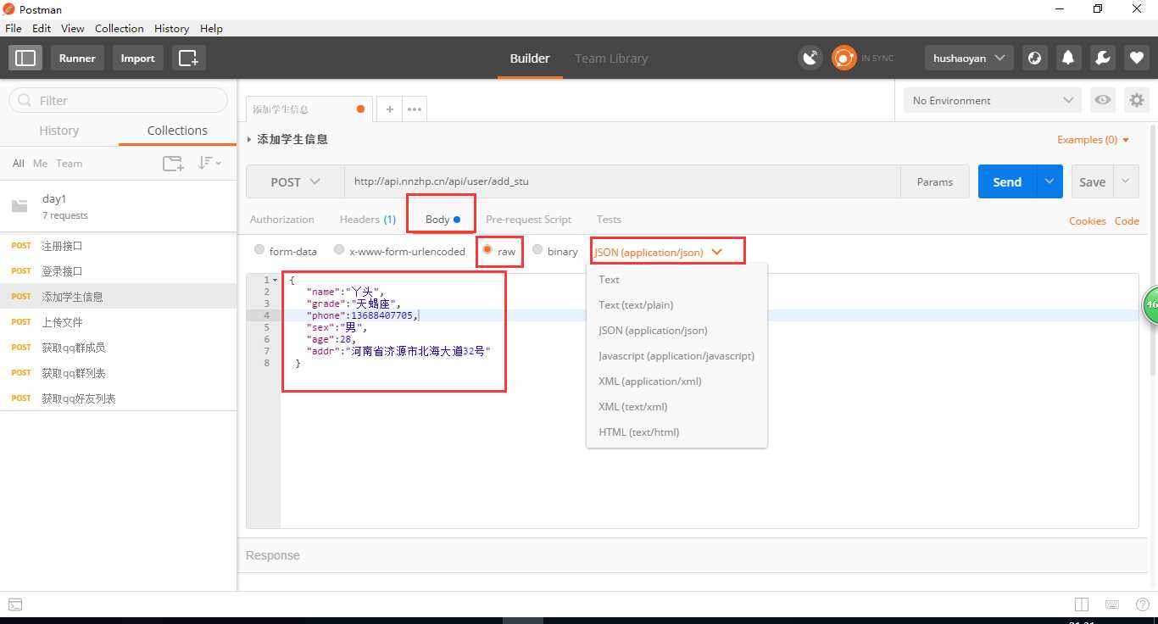Click in the Filter search field
1158x624 pixels.
click(119, 100)
